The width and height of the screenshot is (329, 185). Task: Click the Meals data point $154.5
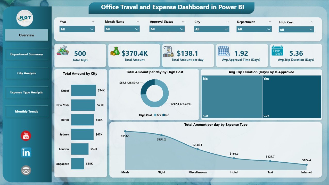125,131
